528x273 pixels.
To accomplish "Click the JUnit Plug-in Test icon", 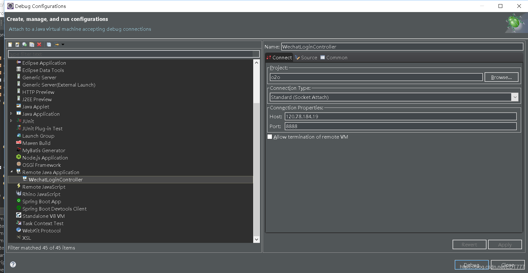I will pyautogui.click(x=19, y=128).
